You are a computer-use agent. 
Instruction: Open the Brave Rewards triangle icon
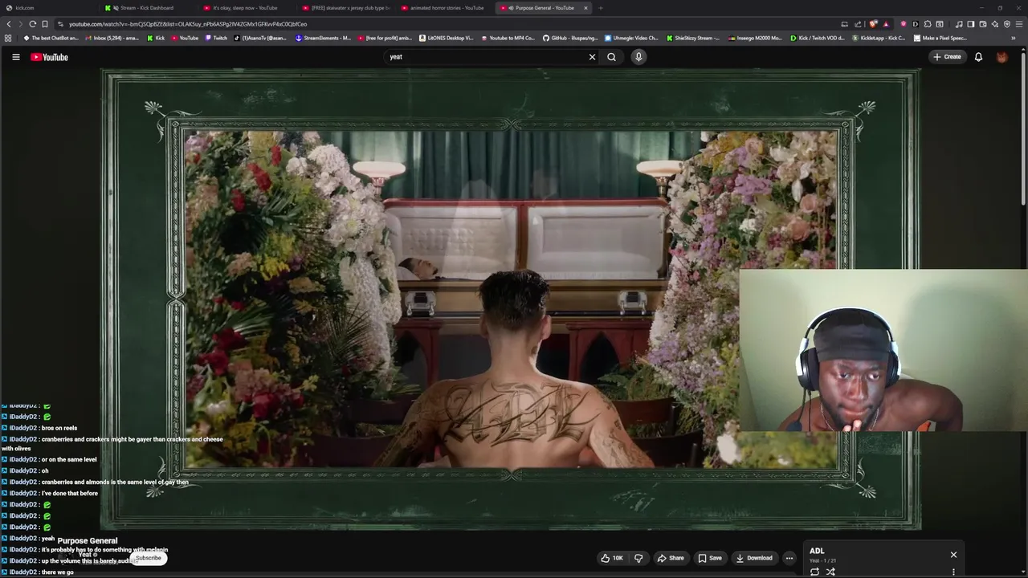pos(886,24)
